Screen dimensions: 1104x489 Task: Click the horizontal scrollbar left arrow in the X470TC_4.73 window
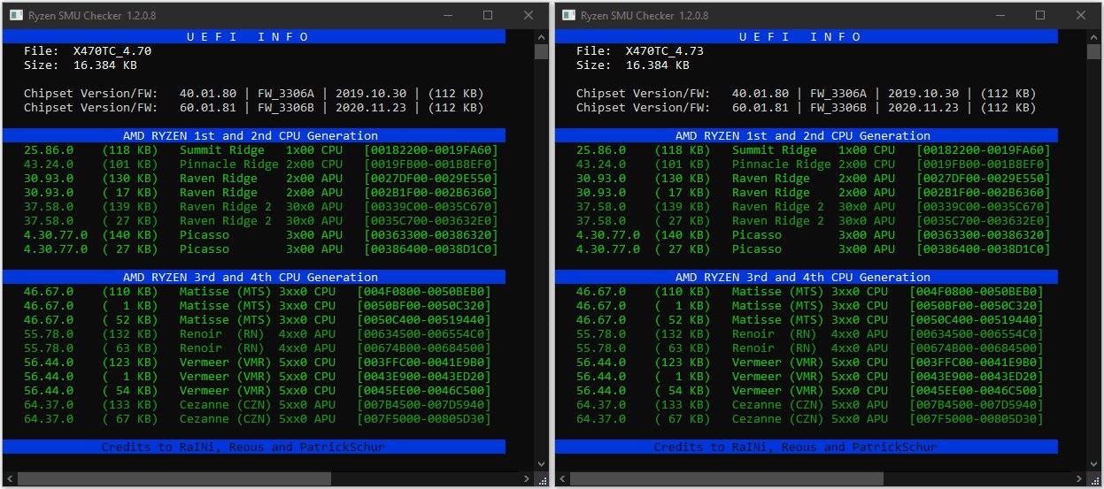562,478
